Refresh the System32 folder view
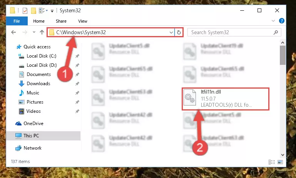Image resolution: width=296 pixels, height=178 pixels. (x=179, y=32)
